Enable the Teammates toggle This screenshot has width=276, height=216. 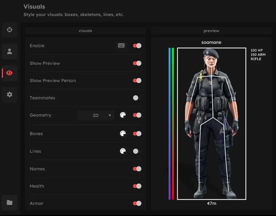[136, 98]
